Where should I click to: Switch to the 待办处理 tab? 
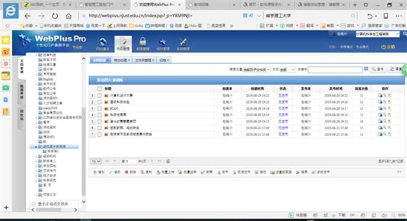coord(122,60)
